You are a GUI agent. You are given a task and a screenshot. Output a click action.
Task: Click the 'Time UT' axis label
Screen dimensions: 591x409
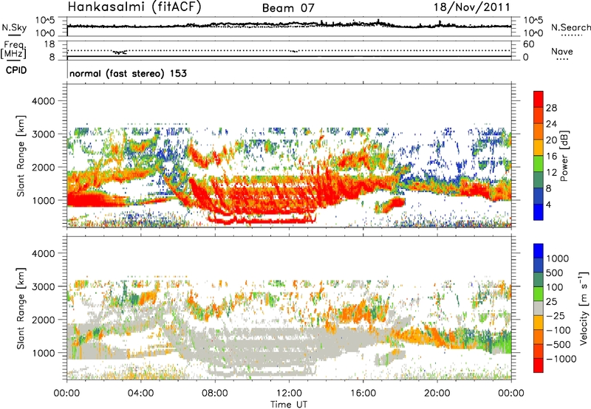pos(289,405)
